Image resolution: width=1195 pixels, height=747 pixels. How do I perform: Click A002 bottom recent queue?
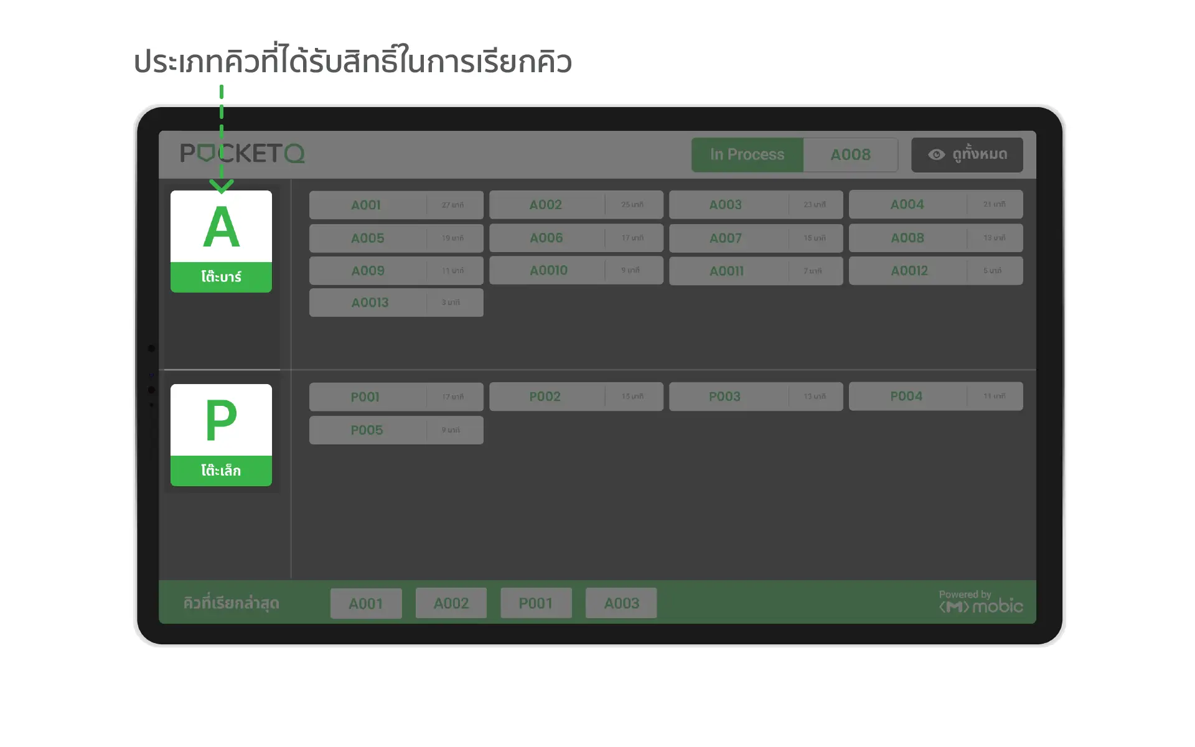(449, 603)
